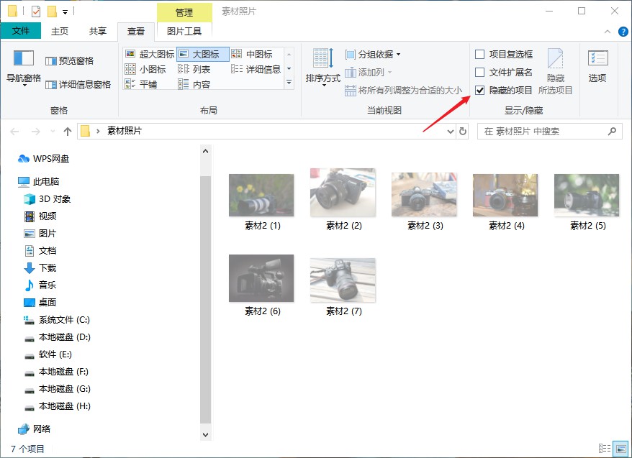632x458 pixels.
Task: Open the File (文件) tab
Action: [21, 31]
